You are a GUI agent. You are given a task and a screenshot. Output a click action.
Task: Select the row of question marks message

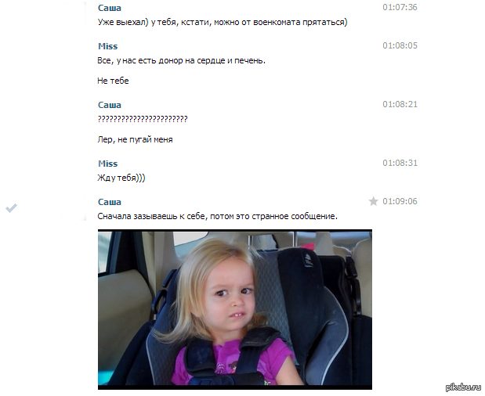click(x=143, y=119)
